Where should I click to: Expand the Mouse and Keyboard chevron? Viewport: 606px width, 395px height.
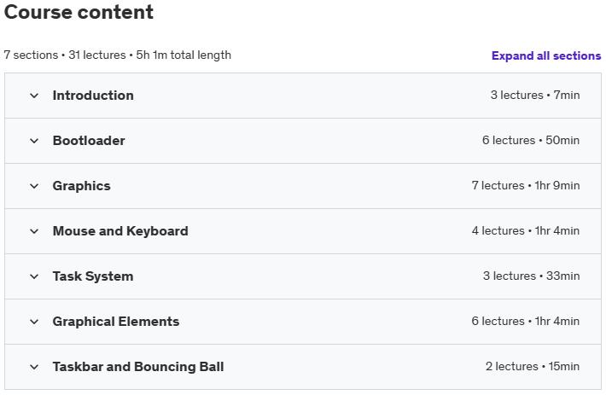(x=34, y=231)
